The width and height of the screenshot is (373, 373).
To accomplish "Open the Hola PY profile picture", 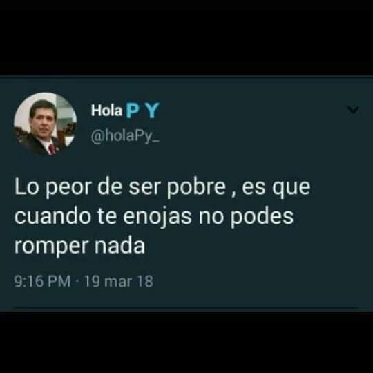I will (46, 124).
